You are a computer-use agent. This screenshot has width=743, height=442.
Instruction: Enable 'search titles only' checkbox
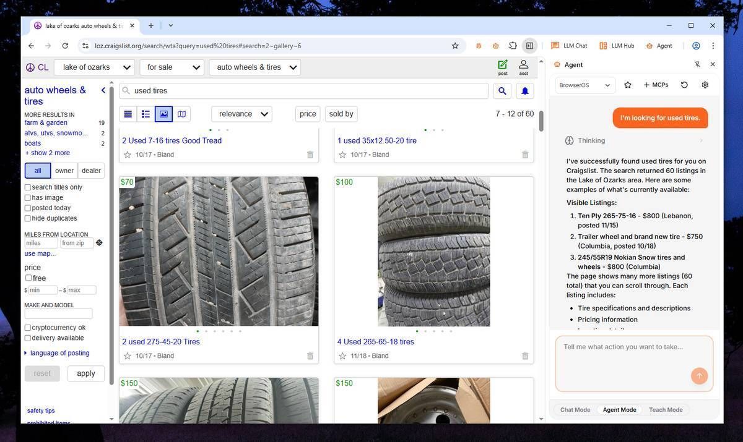(x=28, y=187)
